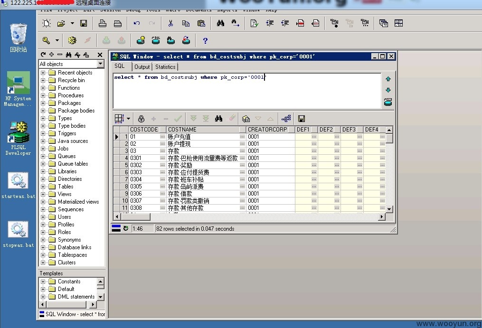Screen dimensions: 482x328
Task: Click the Paste clipboard icon
Action: point(201,23)
